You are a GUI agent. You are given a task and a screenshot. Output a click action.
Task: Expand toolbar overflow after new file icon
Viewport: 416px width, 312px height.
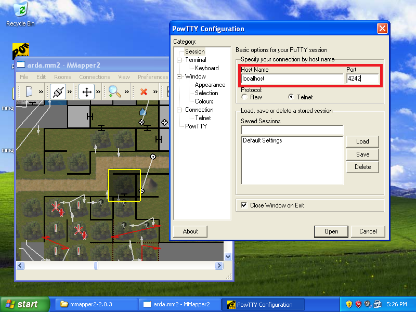click(x=41, y=92)
